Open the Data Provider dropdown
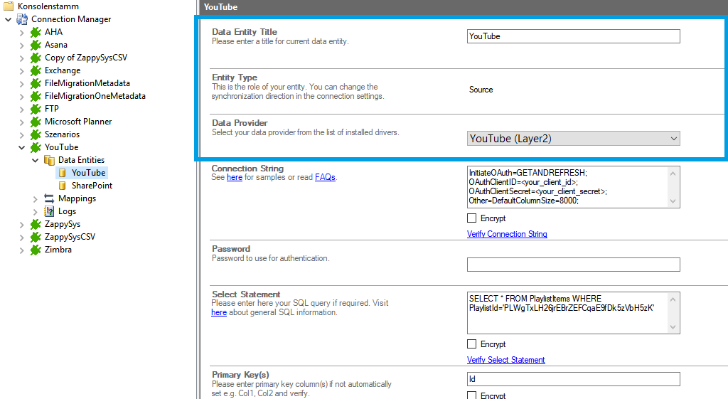Viewport: 728px width, 399px height. pyautogui.click(x=573, y=139)
